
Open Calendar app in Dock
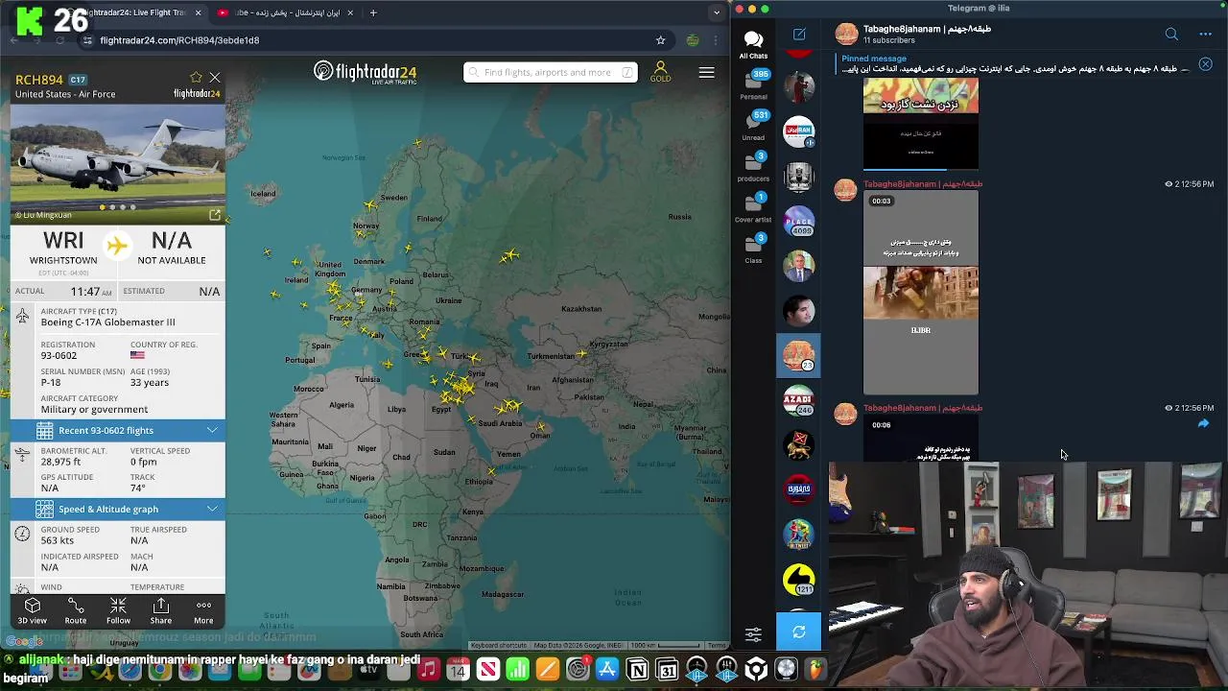pyautogui.click(x=459, y=669)
